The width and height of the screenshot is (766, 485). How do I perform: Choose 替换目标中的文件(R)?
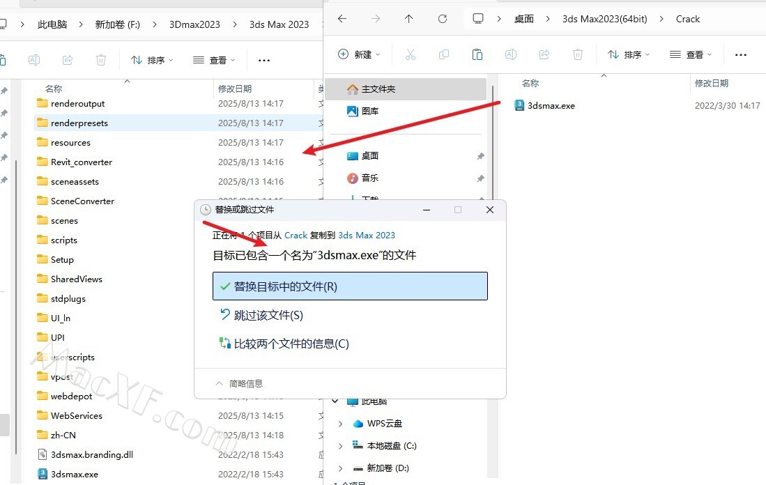(x=350, y=286)
